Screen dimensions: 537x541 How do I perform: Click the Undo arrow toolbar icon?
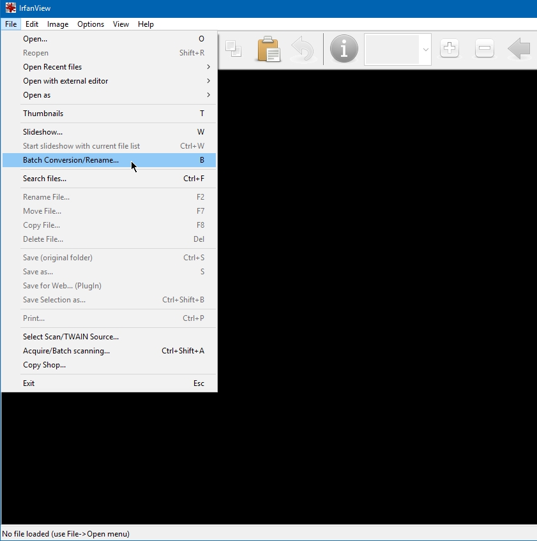303,49
